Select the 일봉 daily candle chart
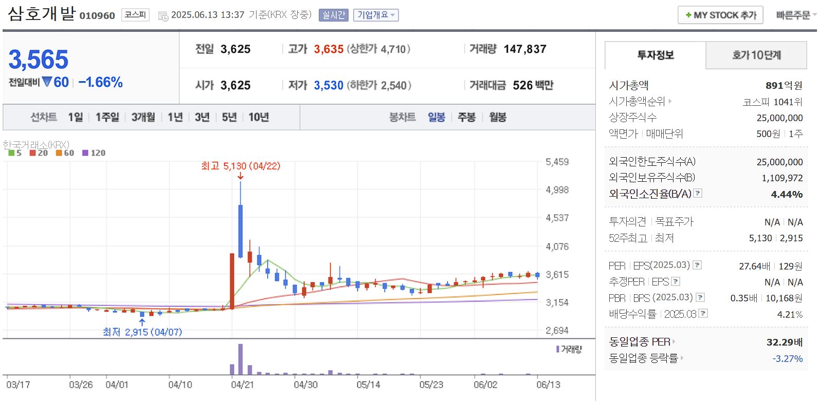818x401 pixels. click(437, 117)
